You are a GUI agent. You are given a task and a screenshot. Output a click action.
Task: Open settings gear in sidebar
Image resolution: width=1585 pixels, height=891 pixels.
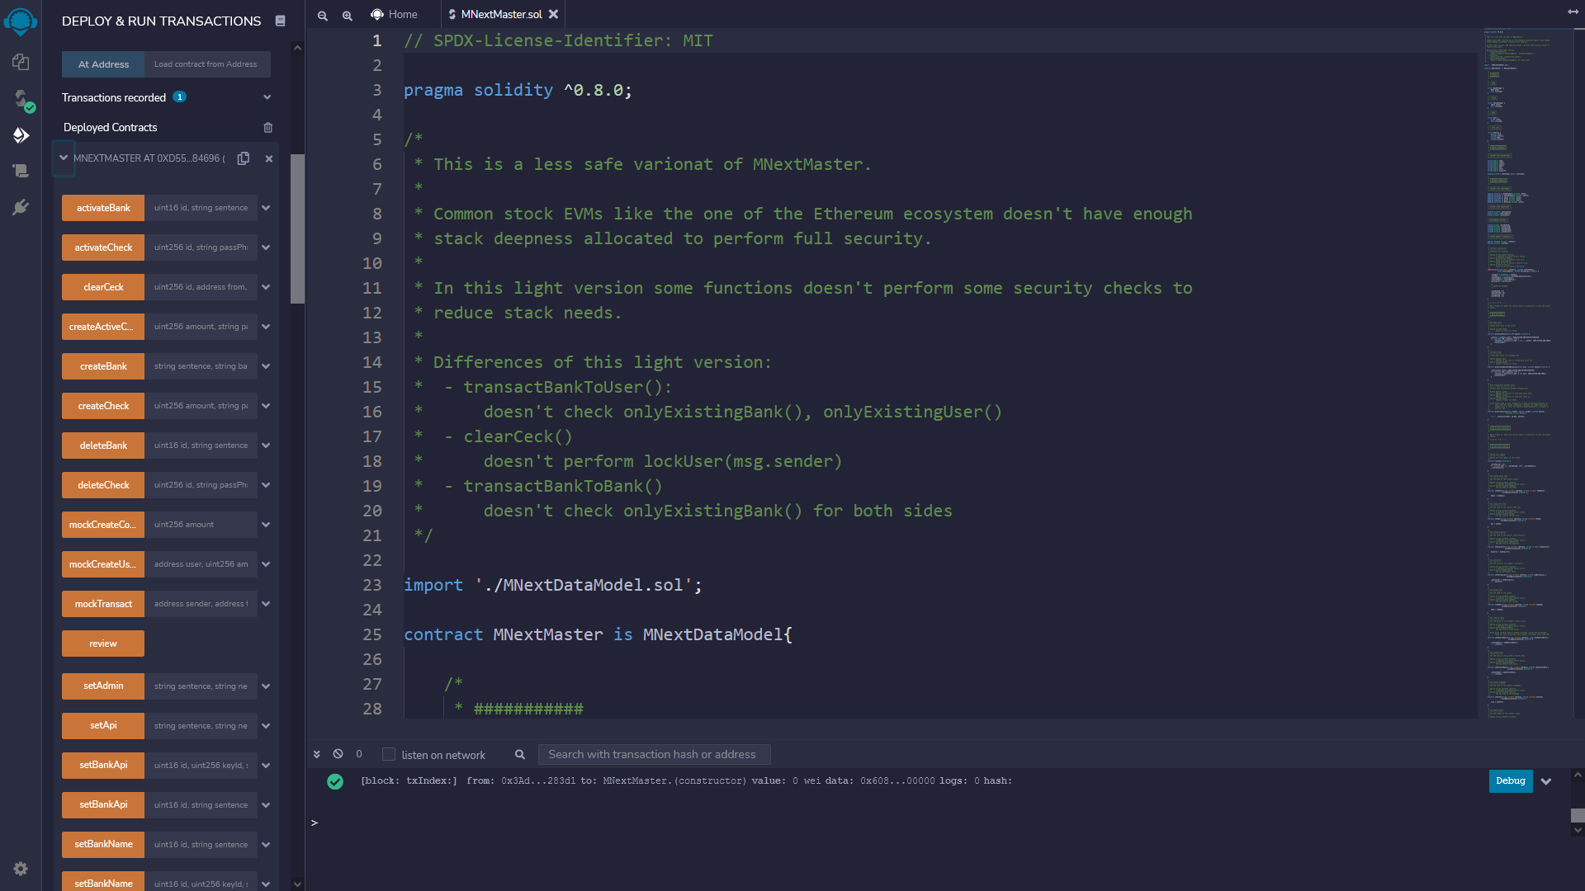click(x=21, y=869)
